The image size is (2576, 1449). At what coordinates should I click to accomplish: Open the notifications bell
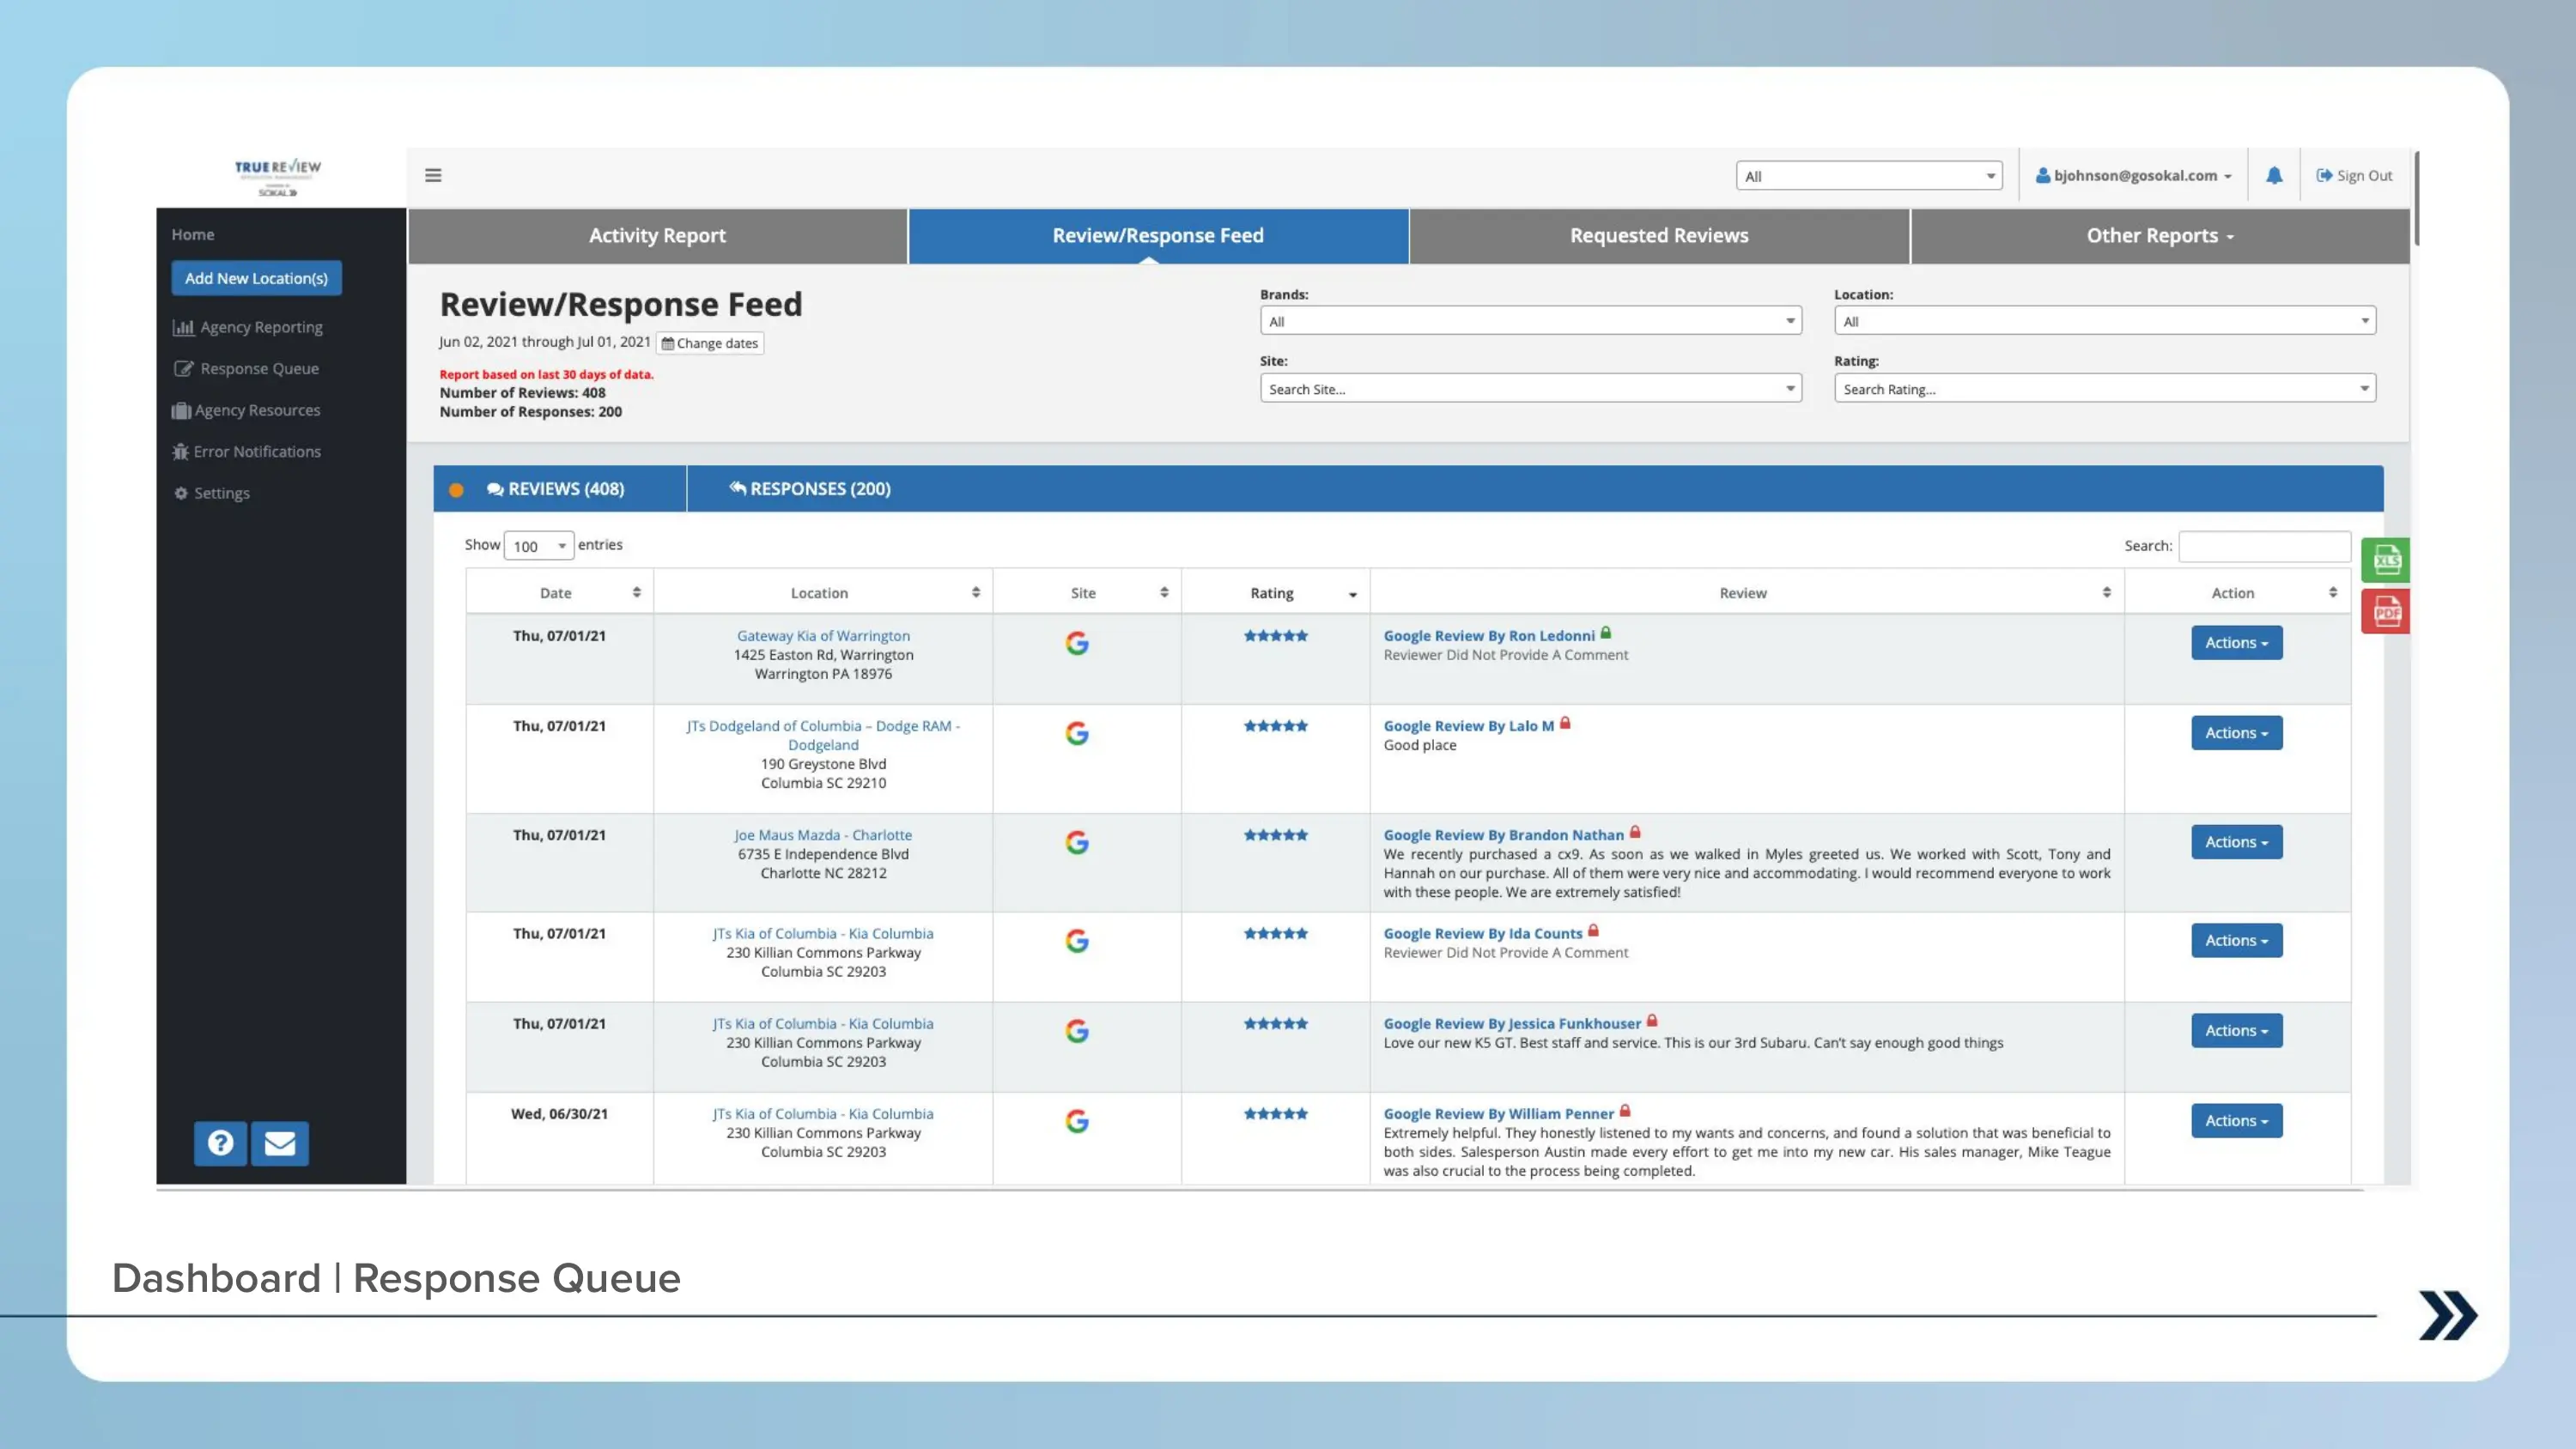coord(2274,175)
